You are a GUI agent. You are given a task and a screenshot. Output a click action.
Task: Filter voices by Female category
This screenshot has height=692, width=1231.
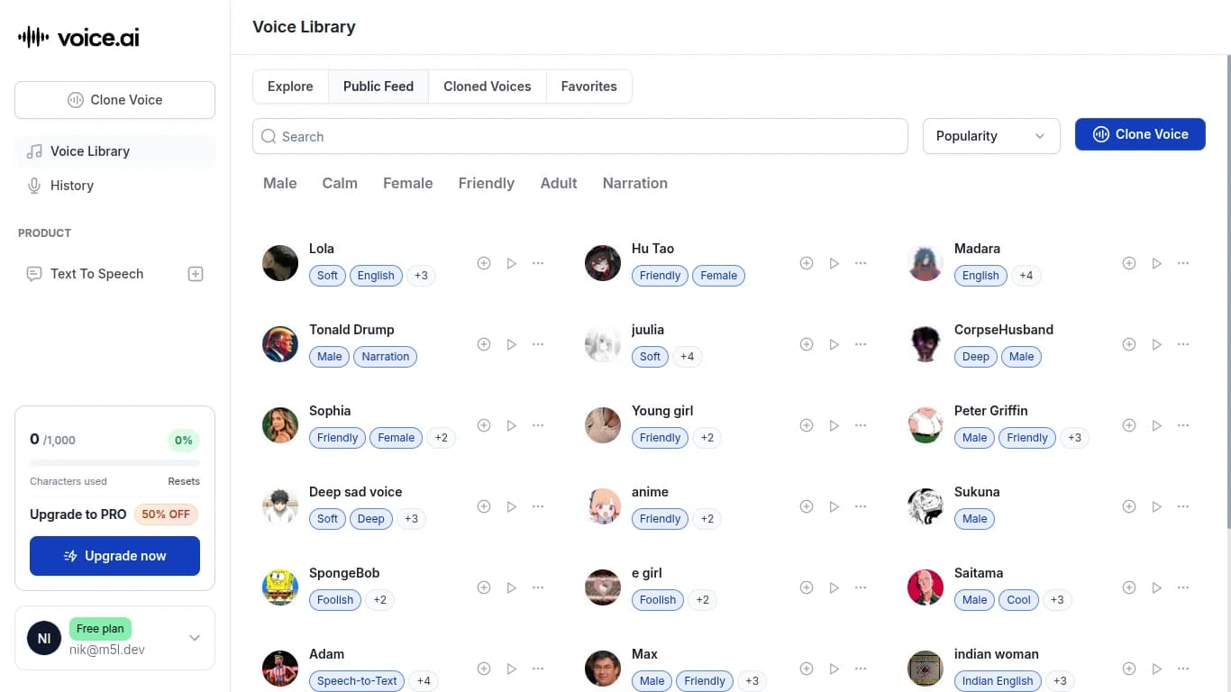click(408, 183)
